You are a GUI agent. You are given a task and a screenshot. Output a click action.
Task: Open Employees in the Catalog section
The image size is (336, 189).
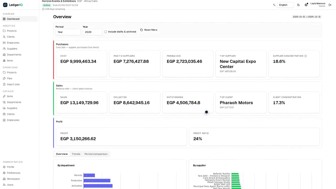tap(19, 120)
